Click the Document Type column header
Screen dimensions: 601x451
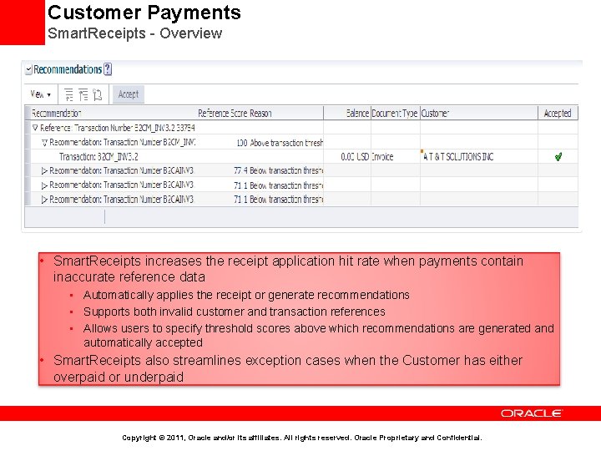click(394, 113)
